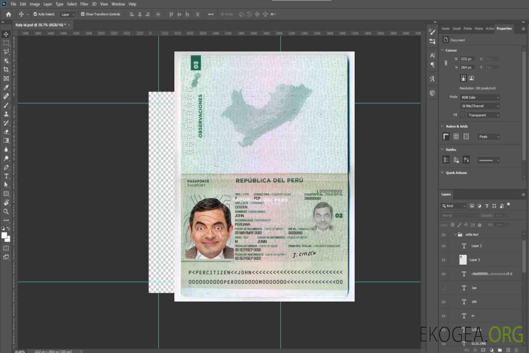Open the 16 Bits/Channel dropdown
The image size is (529, 353).
[480, 106]
